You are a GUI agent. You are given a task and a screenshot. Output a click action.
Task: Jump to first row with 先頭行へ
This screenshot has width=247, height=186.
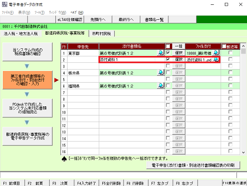coord(98,20)
